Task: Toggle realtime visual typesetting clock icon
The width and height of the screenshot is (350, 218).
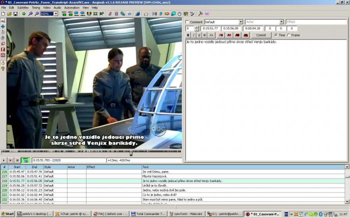Action: pos(3,63)
